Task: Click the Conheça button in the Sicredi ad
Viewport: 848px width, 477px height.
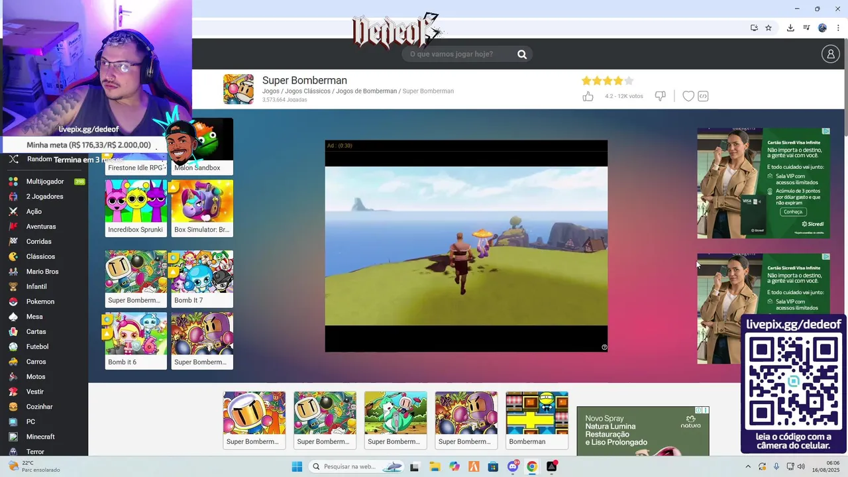Action: click(x=792, y=212)
